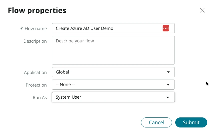Close the Flow properties dialog
The height and width of the screenshot is (133, 216).
pos(202,10)
